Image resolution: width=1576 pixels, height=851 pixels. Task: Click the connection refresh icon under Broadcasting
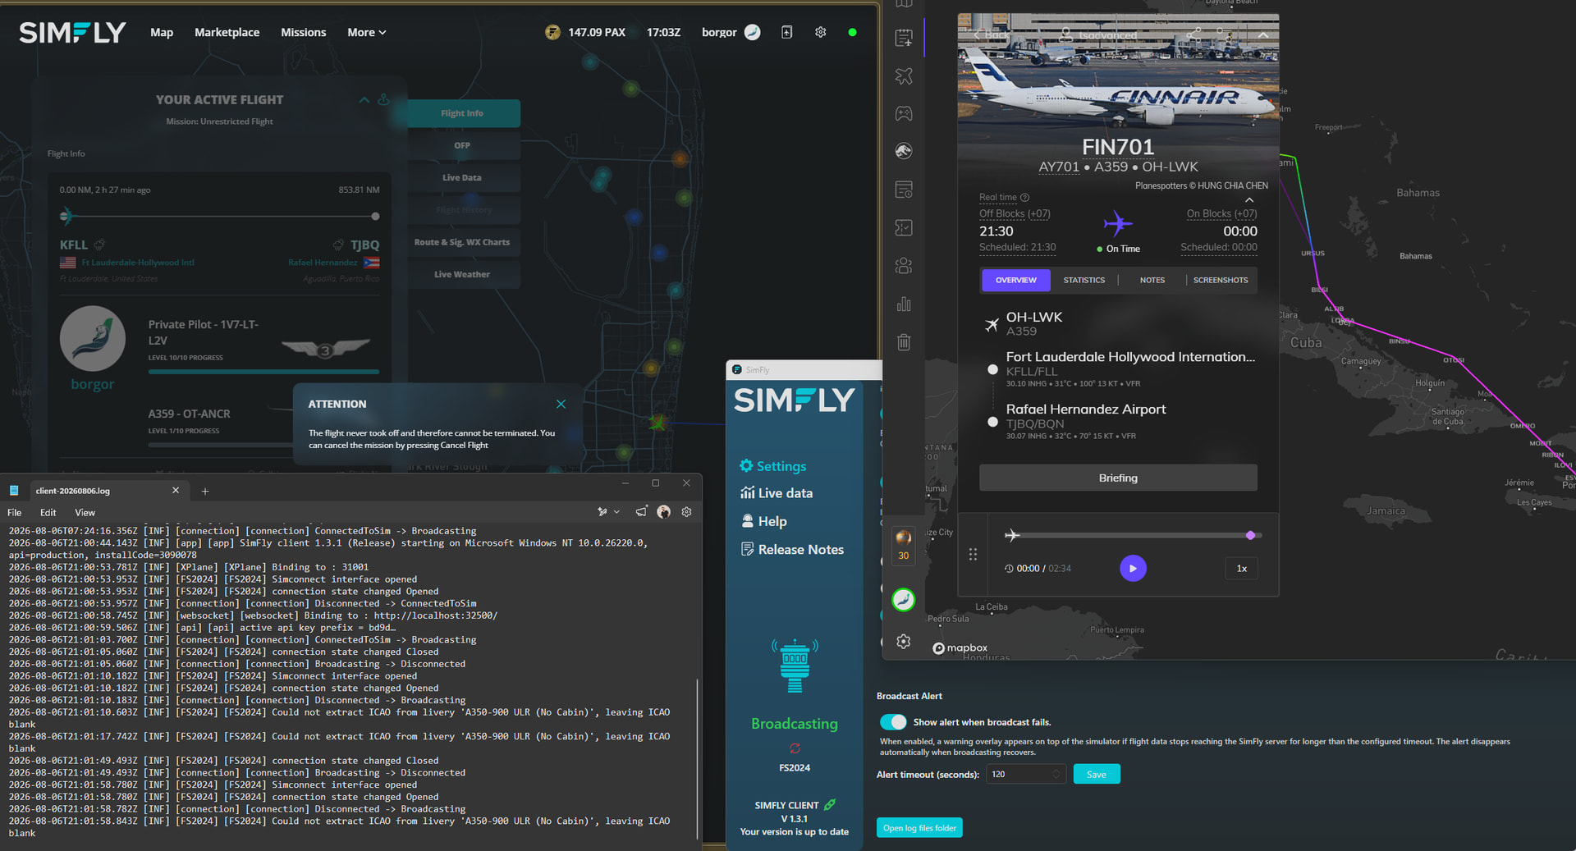click(795, 748)
